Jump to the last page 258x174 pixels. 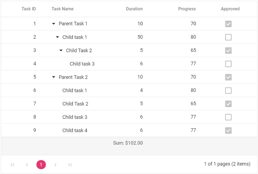point(70,164)
